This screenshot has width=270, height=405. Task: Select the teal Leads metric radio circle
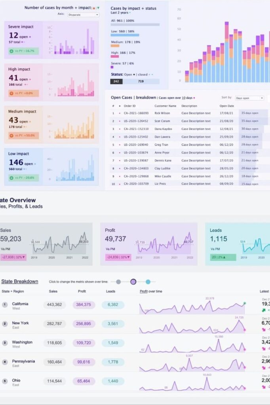click(148, 282)
